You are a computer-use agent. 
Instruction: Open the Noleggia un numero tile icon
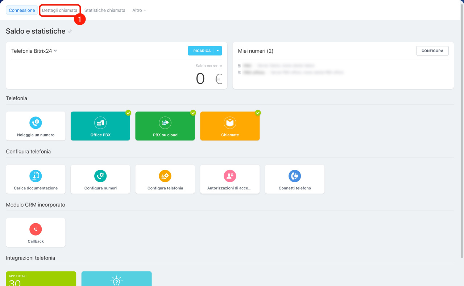pos(36,123)
